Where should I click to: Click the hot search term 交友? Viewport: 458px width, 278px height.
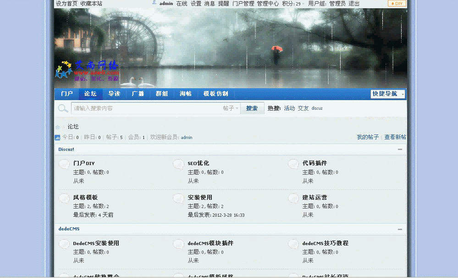click(x=303, y=108)
